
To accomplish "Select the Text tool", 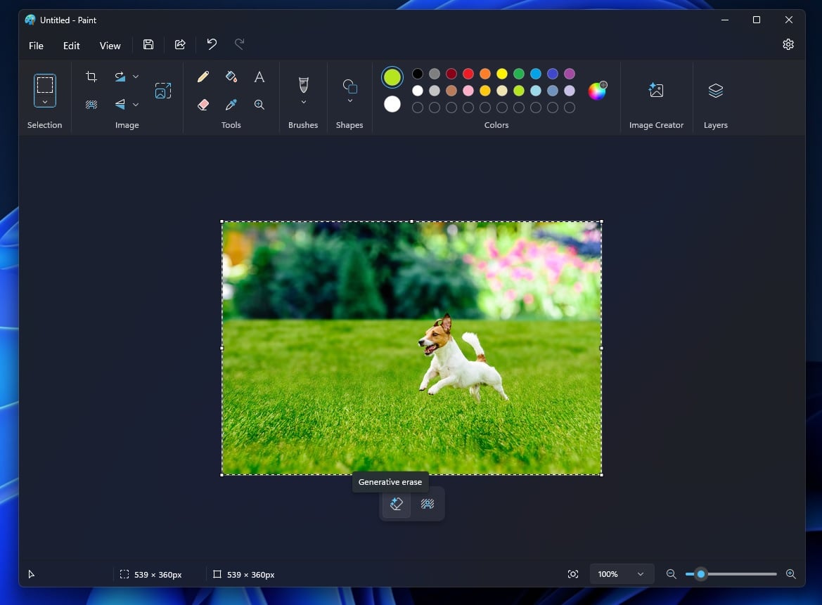I will click(259, 77).
